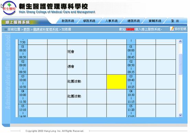Select the 資輔系統 tab
The image size is (190, 133).
coord(155,21)
